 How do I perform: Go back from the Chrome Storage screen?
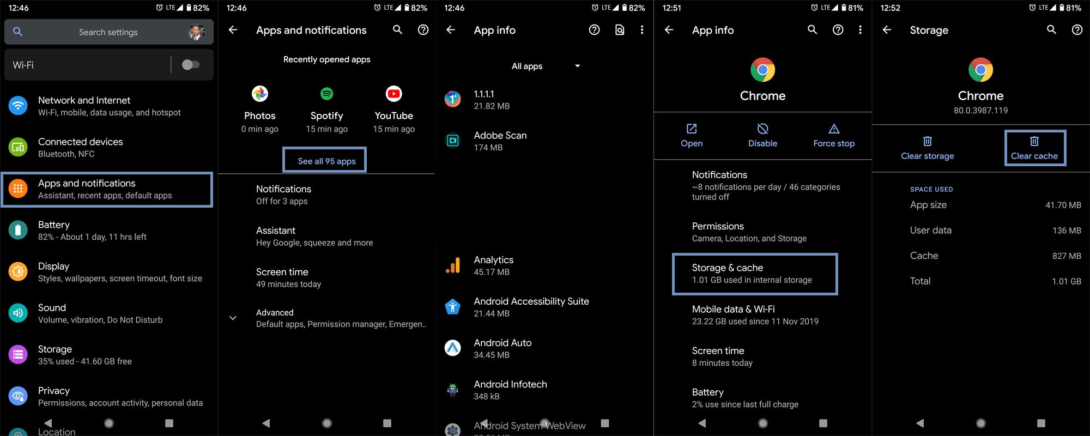[887, 30]
